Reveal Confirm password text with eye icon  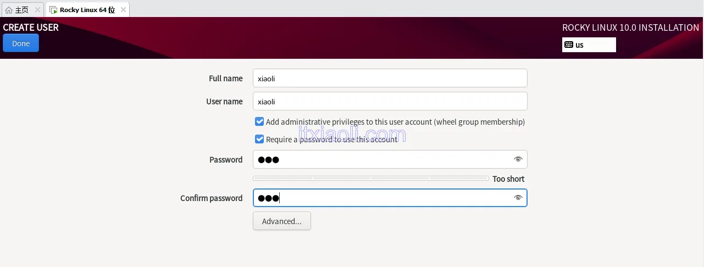point(518,198)
